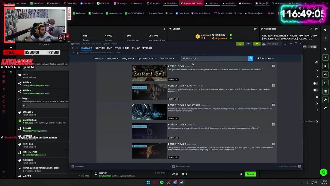Open chat settings gear near Gönder
Screen dimensions: 330x186
coord(241,174)
